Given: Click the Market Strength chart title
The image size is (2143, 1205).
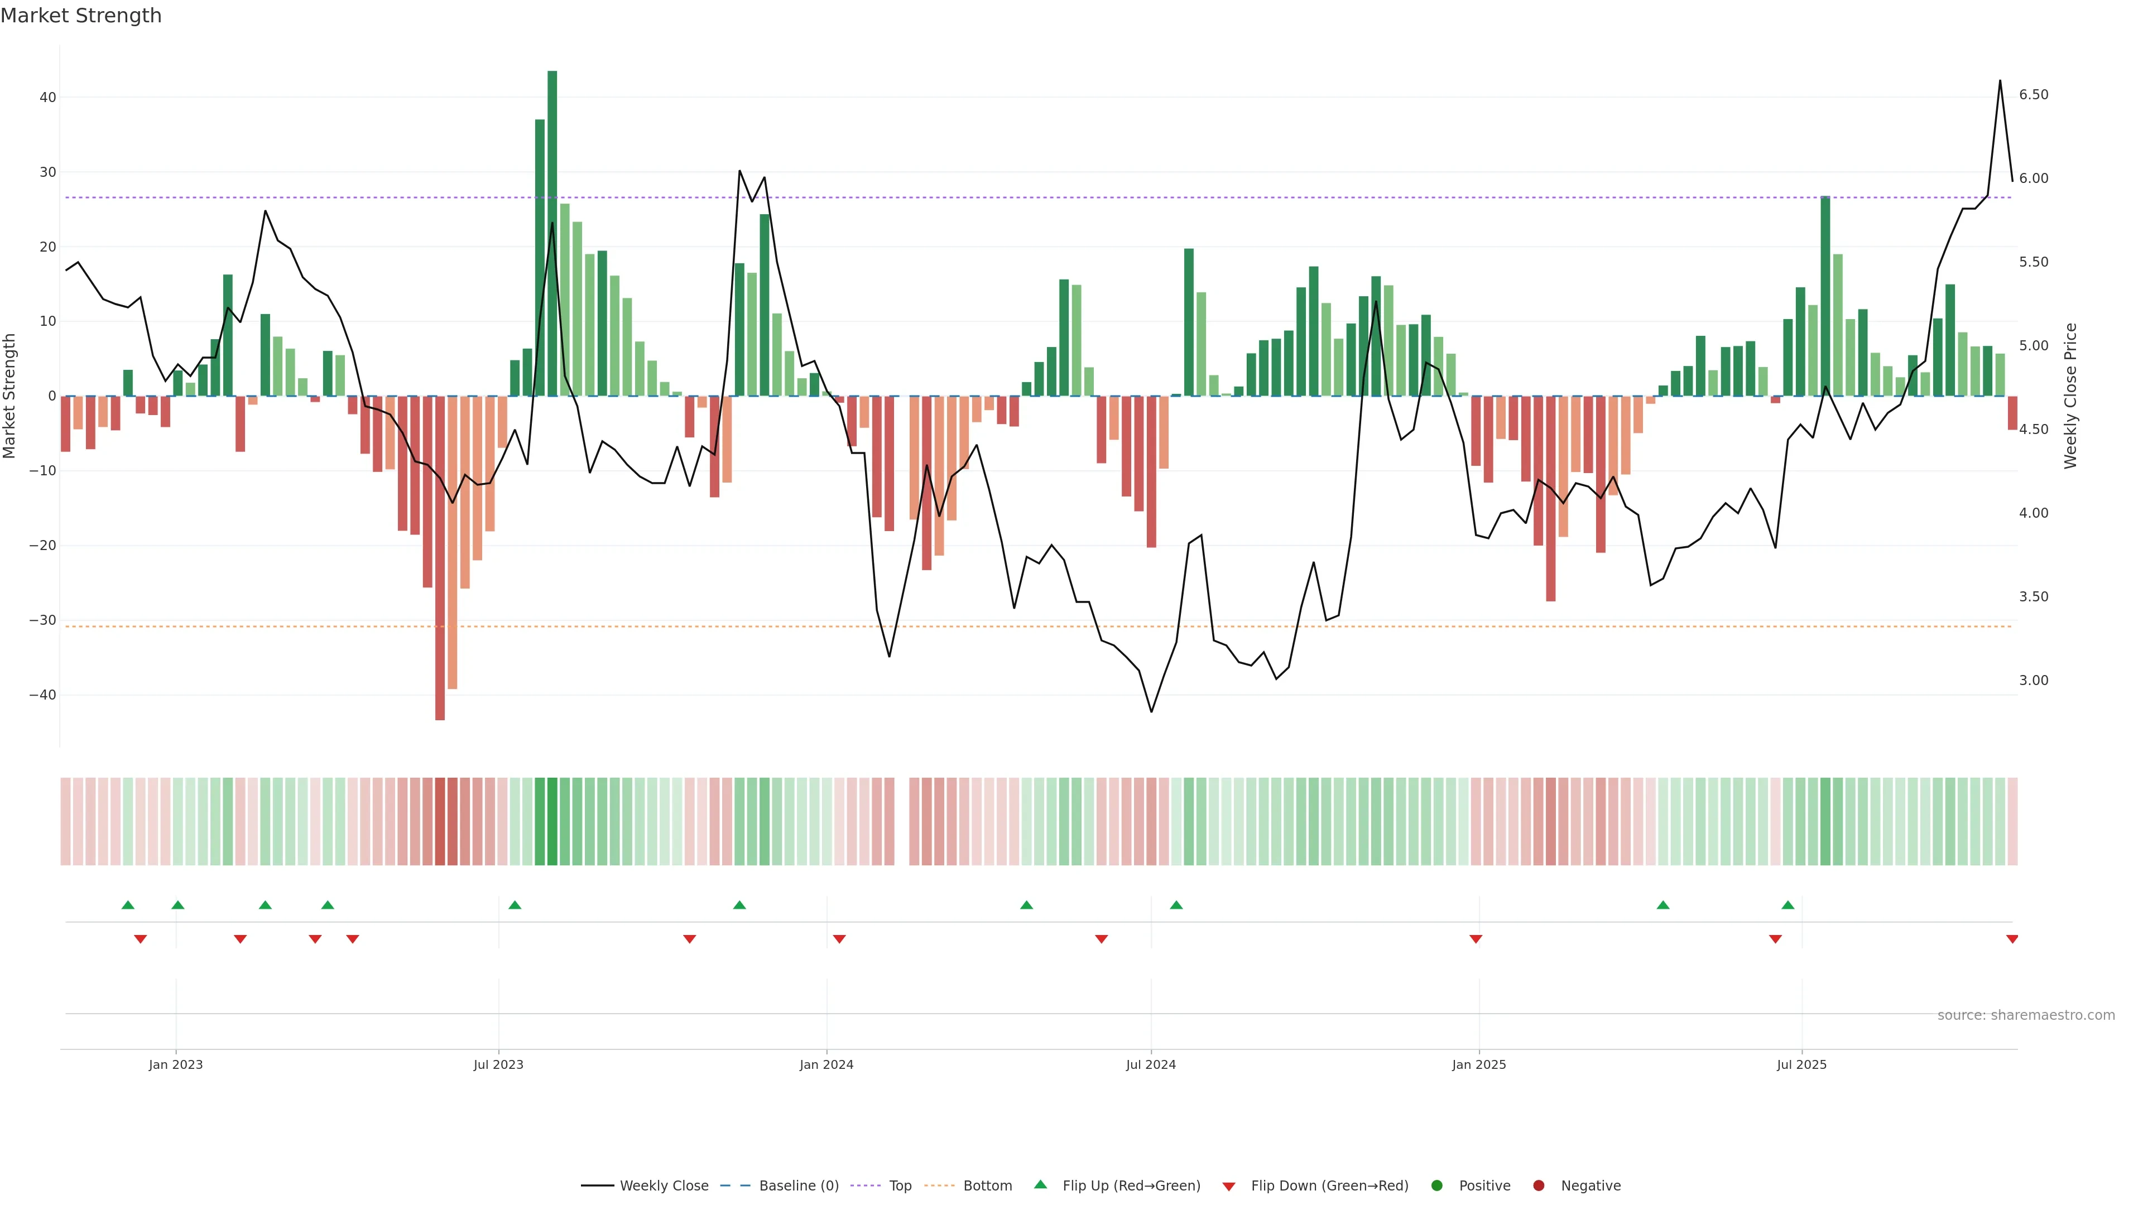Looking at the screenshot, I should click(81, 16).
